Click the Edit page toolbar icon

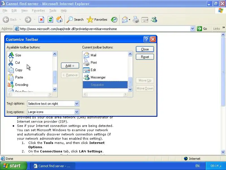(x=145, y=20)
